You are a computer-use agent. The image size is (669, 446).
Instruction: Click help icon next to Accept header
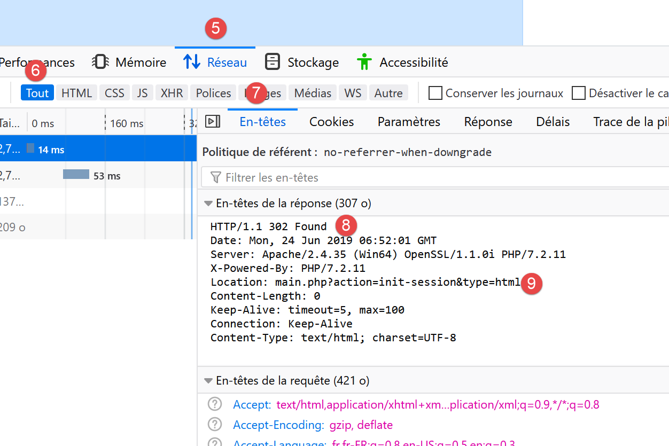click(x=215, y=404)
